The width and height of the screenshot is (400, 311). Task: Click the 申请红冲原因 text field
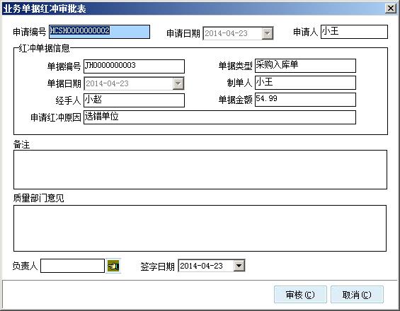pos(219,117)
